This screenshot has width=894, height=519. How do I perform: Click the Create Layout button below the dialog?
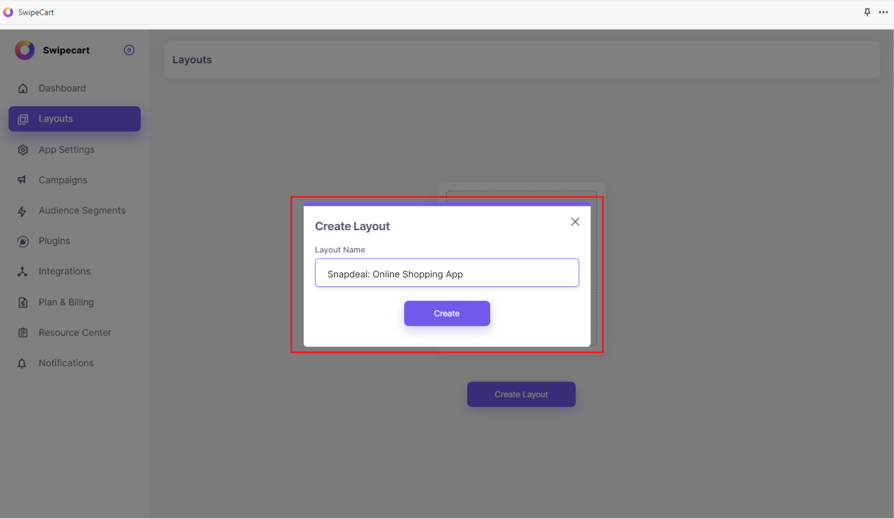(521, 395)
